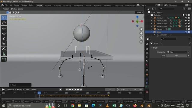This screenshot has height=108, width=192.
Task: Open the Physics properties tab
Action: pyautogui.click(x=147, y=79)
